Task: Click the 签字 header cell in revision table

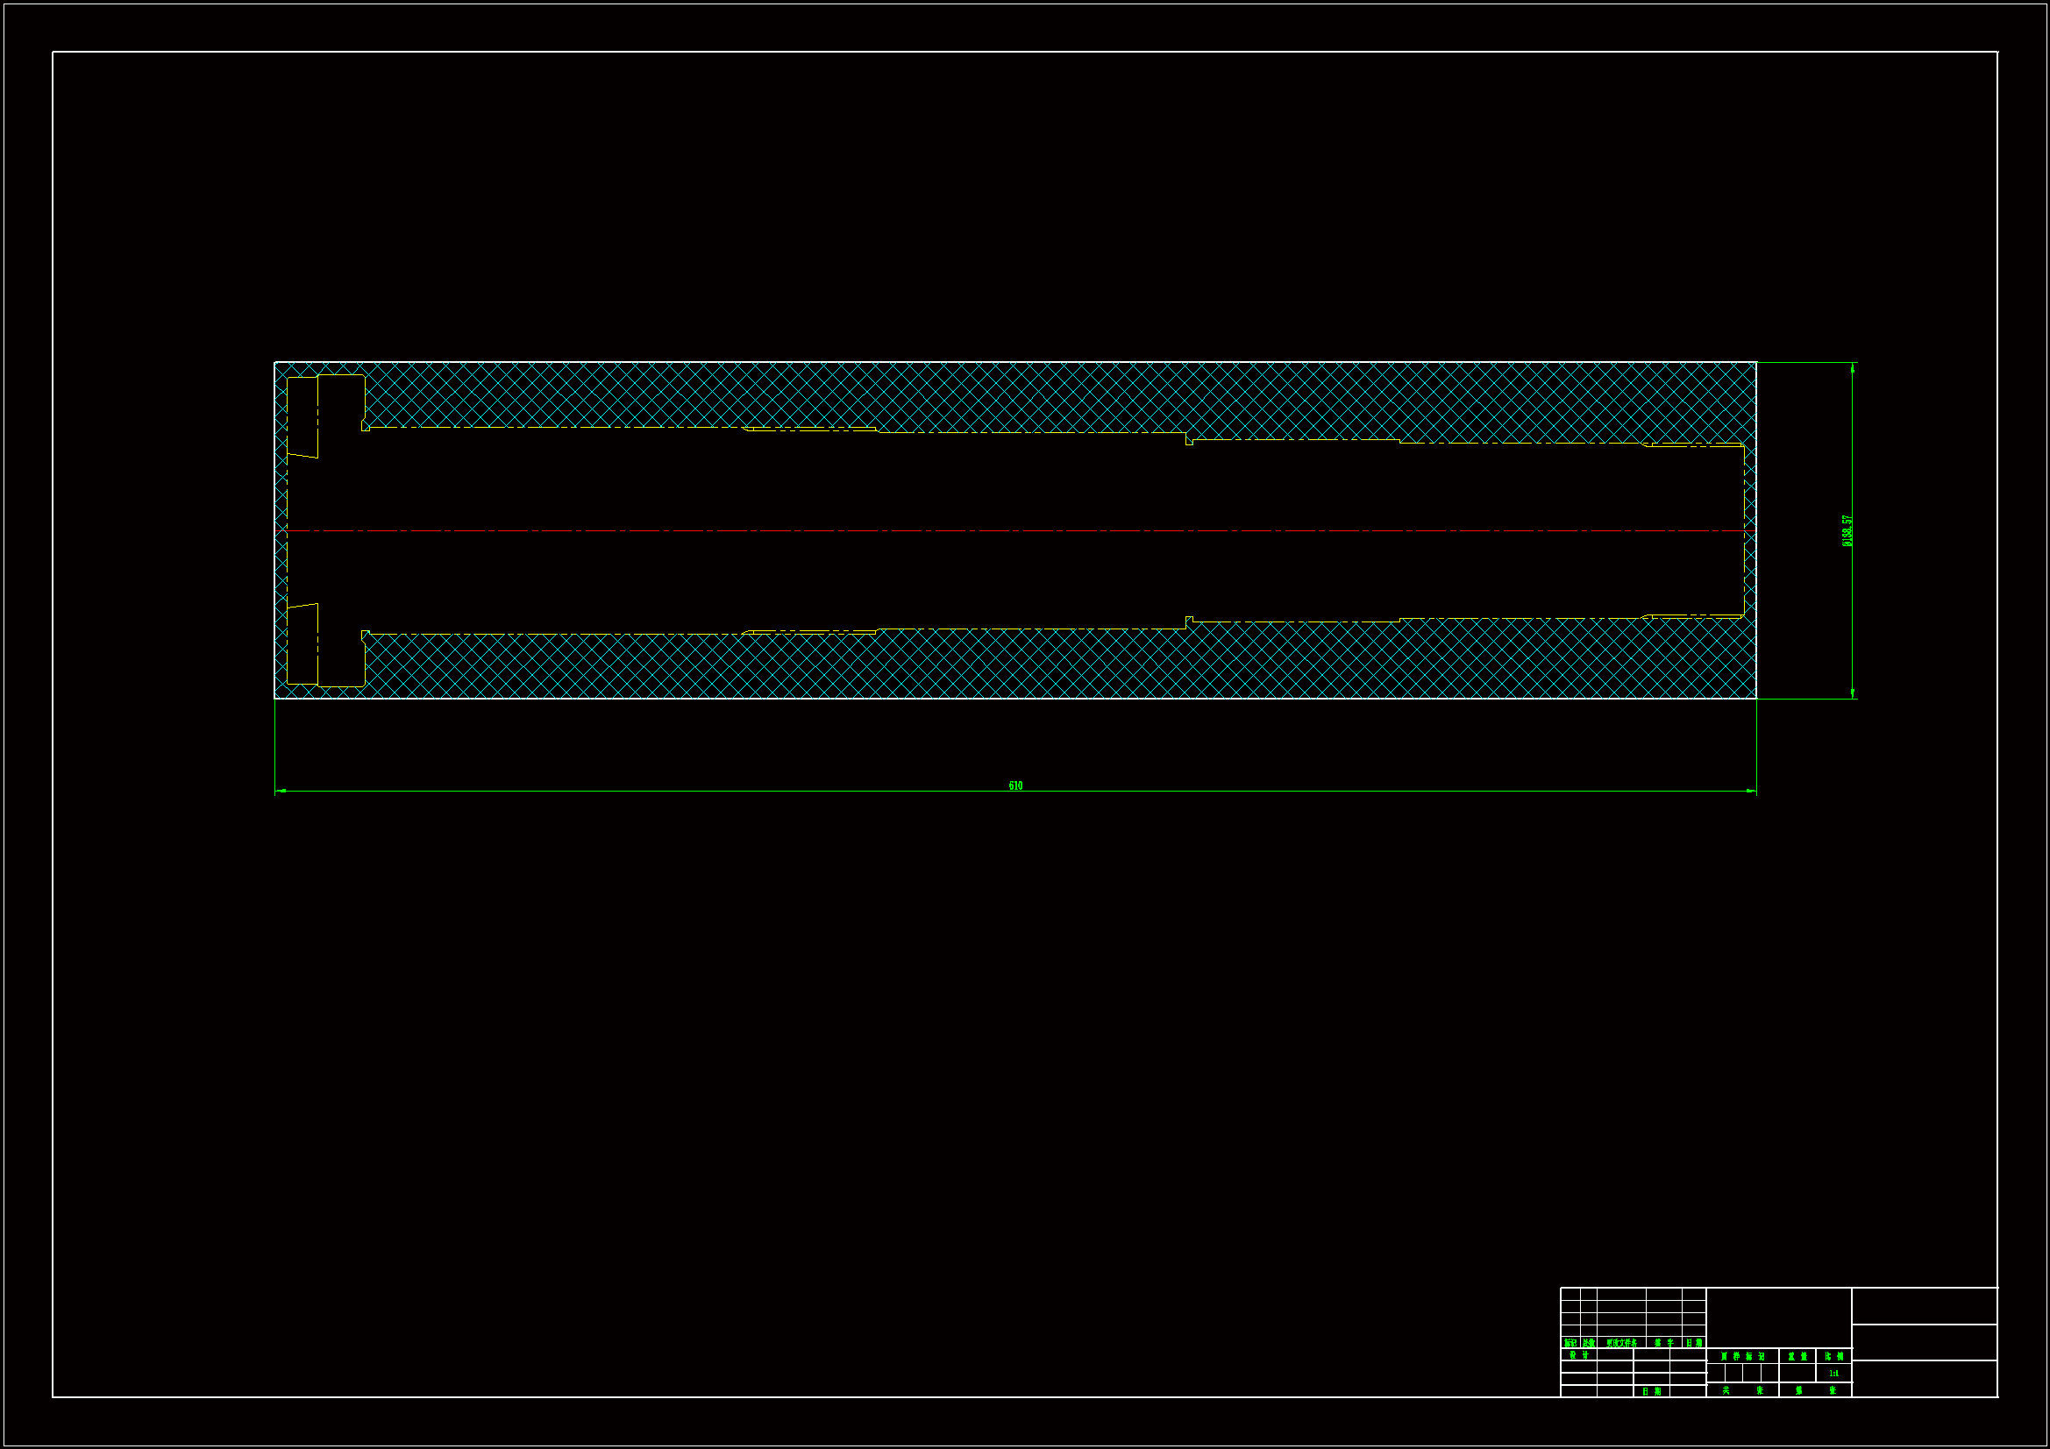Action: (x=1664, y=1343)
